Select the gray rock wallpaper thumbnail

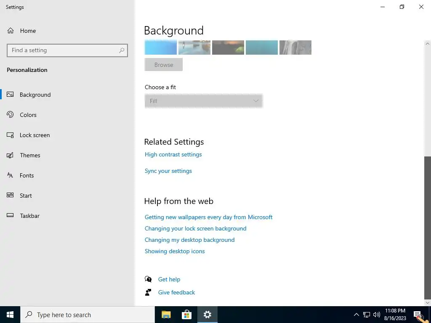tap(295, 47)
